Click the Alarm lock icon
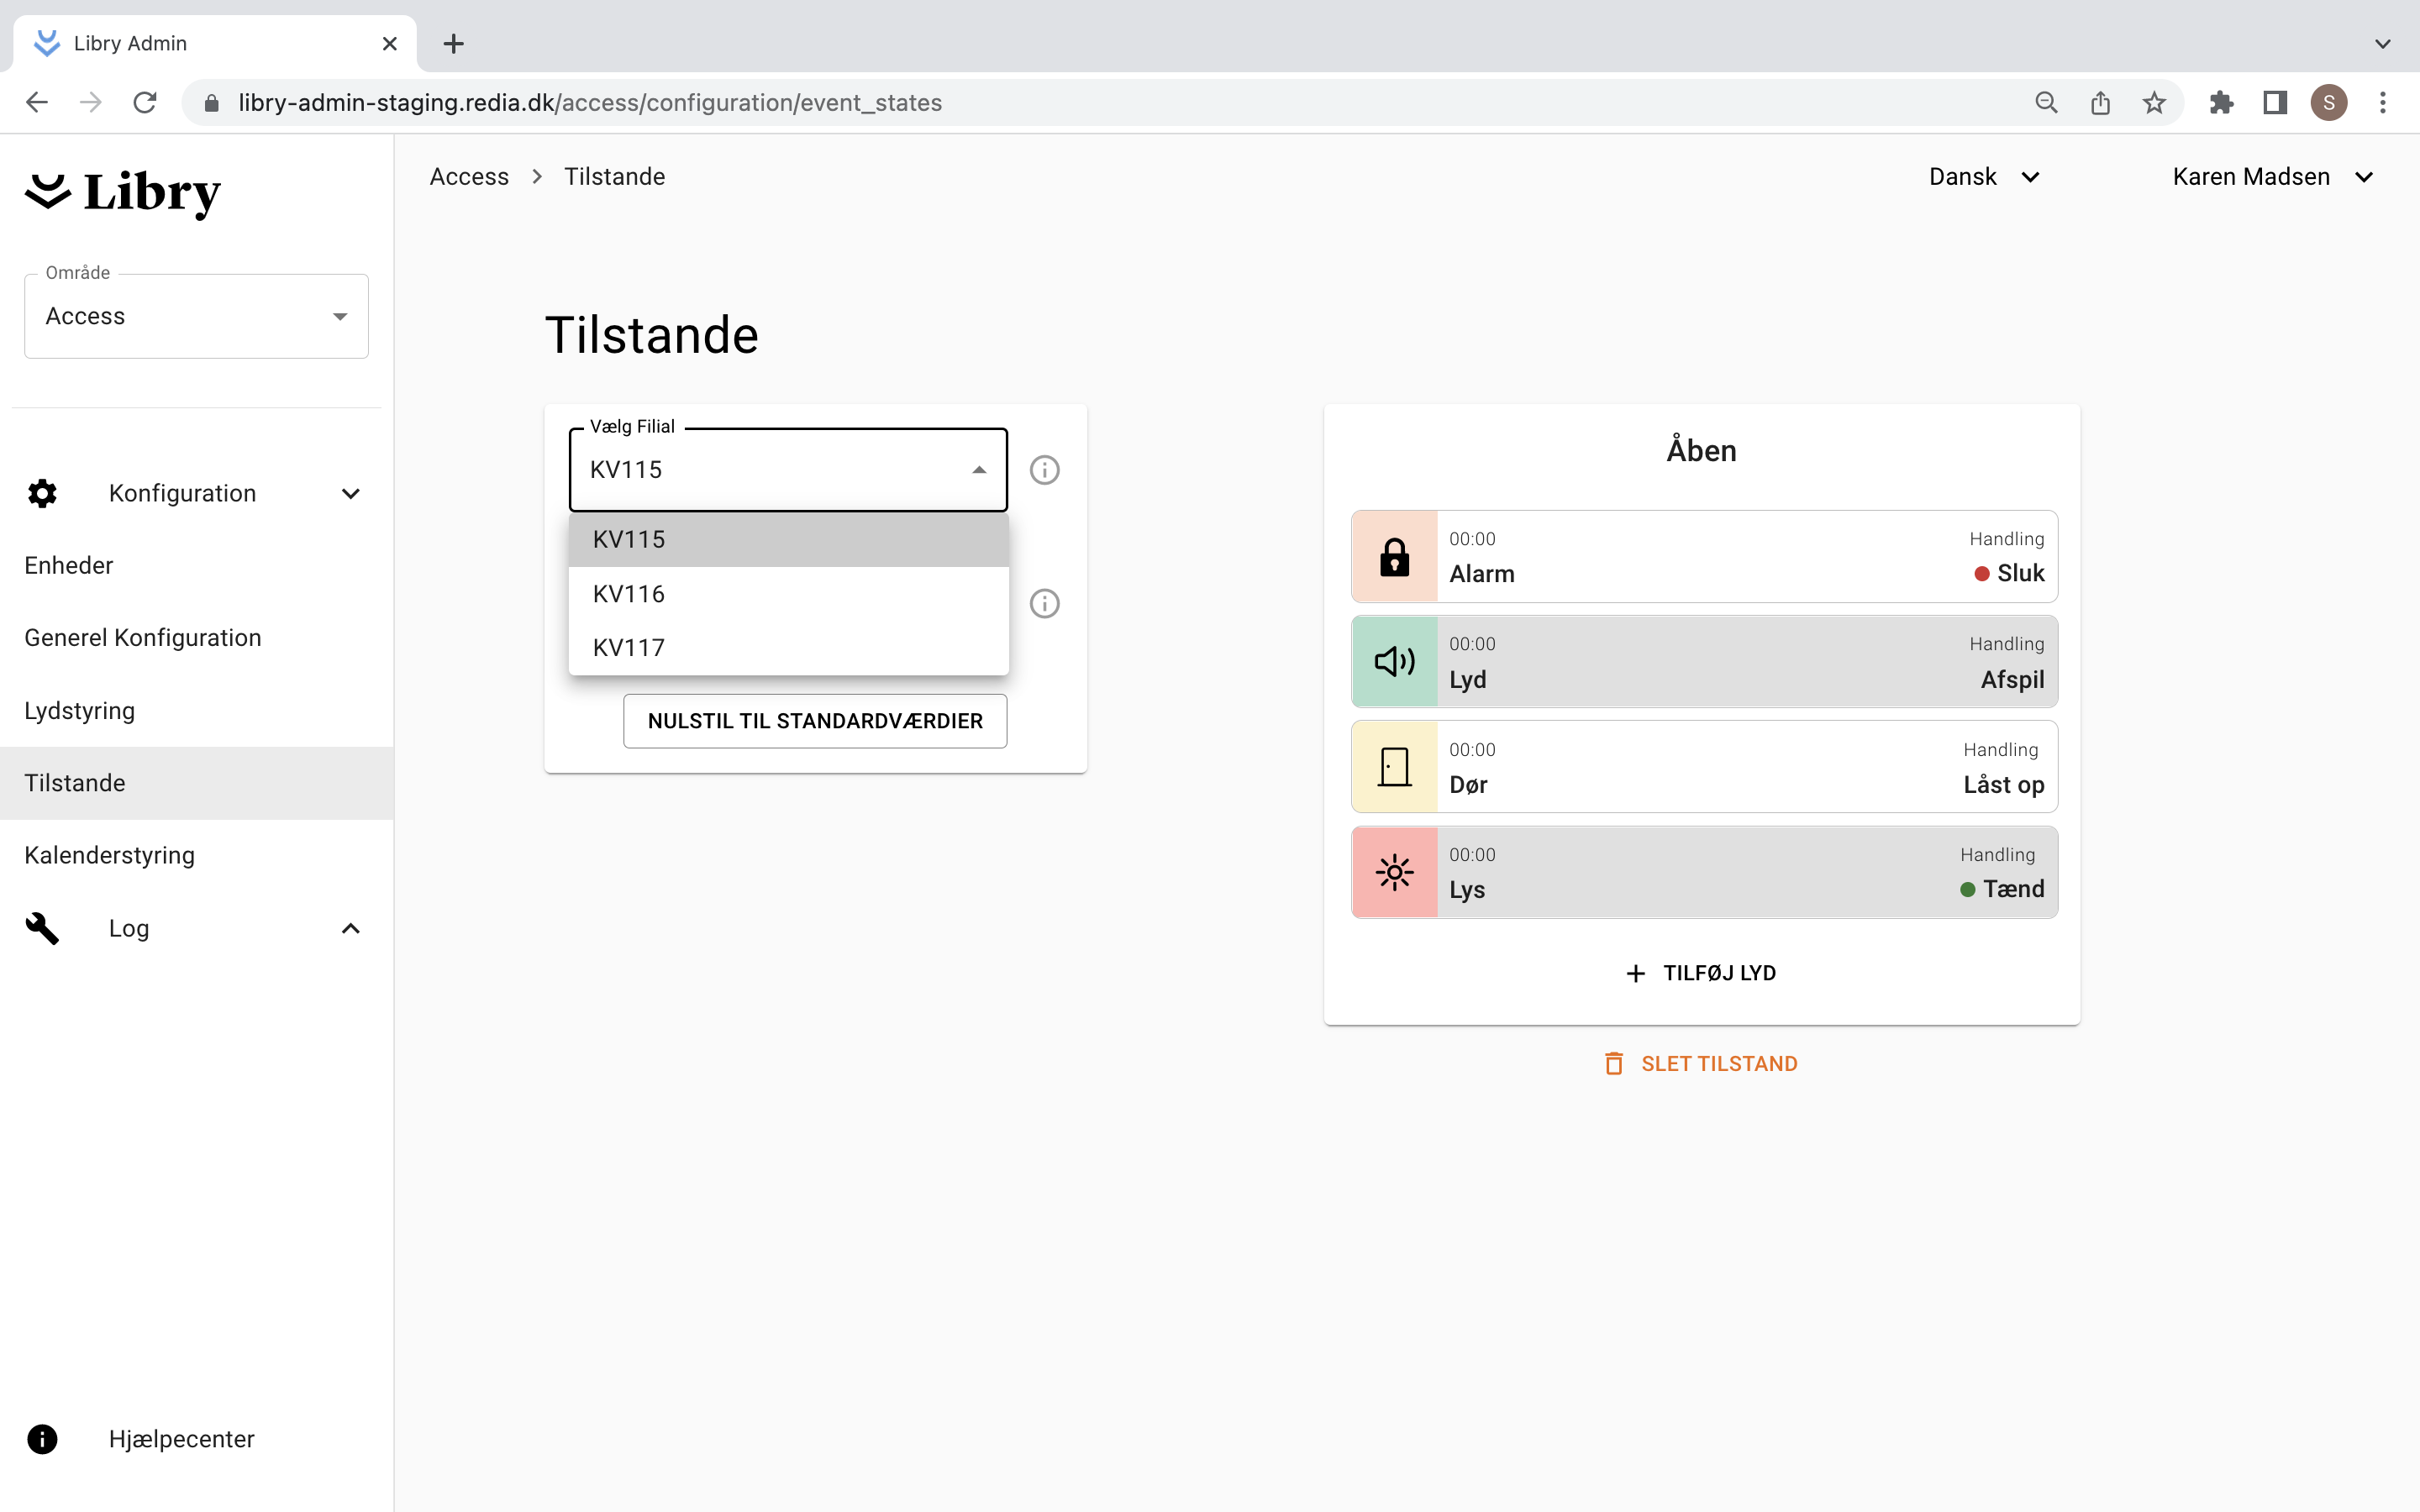Viewport: 2420px width, 1512px height. [x=1394, y=557]
